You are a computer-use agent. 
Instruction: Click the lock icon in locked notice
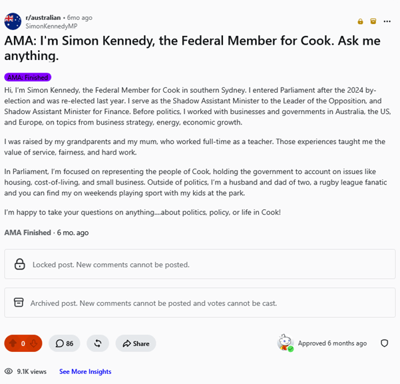tap(20, 264)
